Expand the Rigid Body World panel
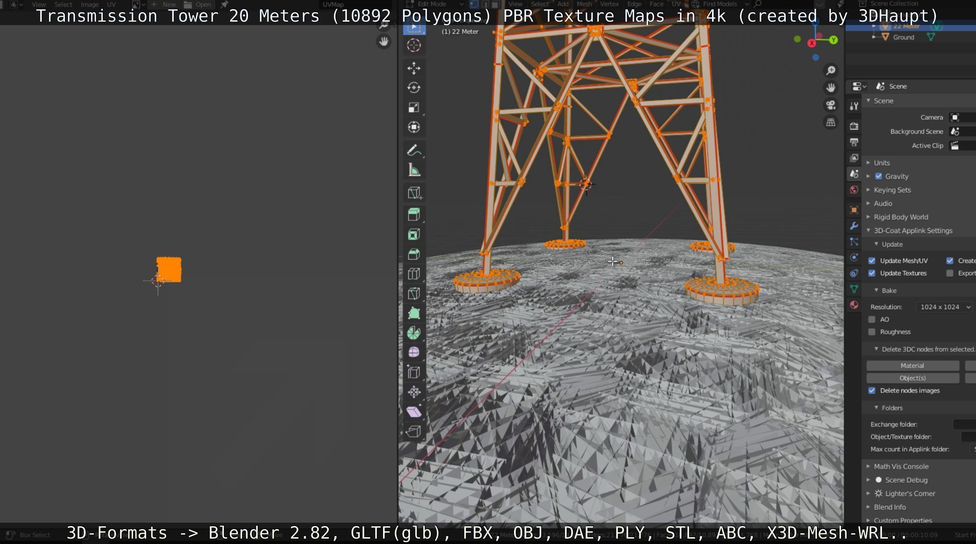The height and width of the screenshot is (544, 976). [868, 217]
